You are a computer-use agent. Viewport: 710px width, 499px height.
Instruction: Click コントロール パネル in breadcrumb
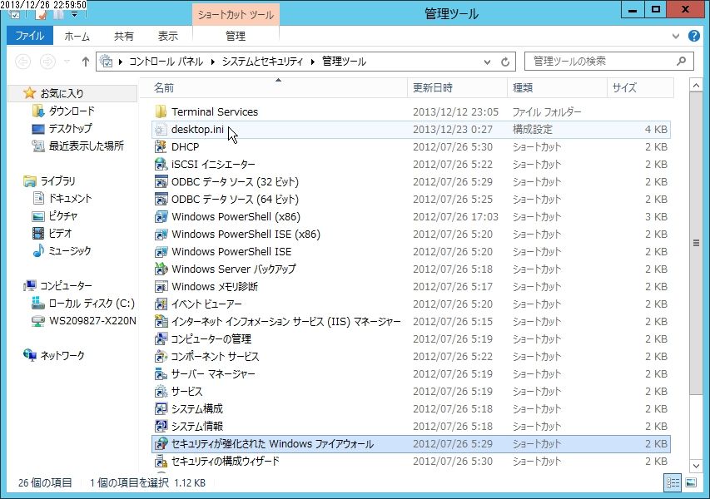pyautogui.click(x=166, y=62)
